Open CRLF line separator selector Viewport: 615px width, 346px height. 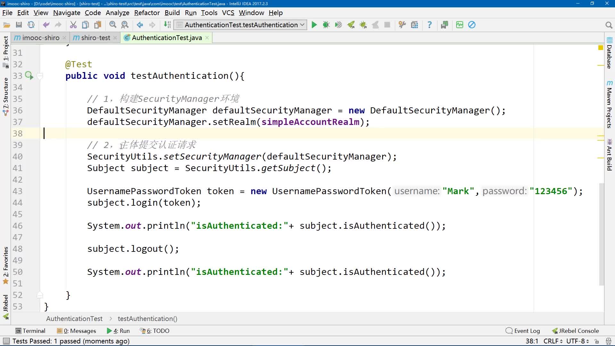(x=553, y=341)
